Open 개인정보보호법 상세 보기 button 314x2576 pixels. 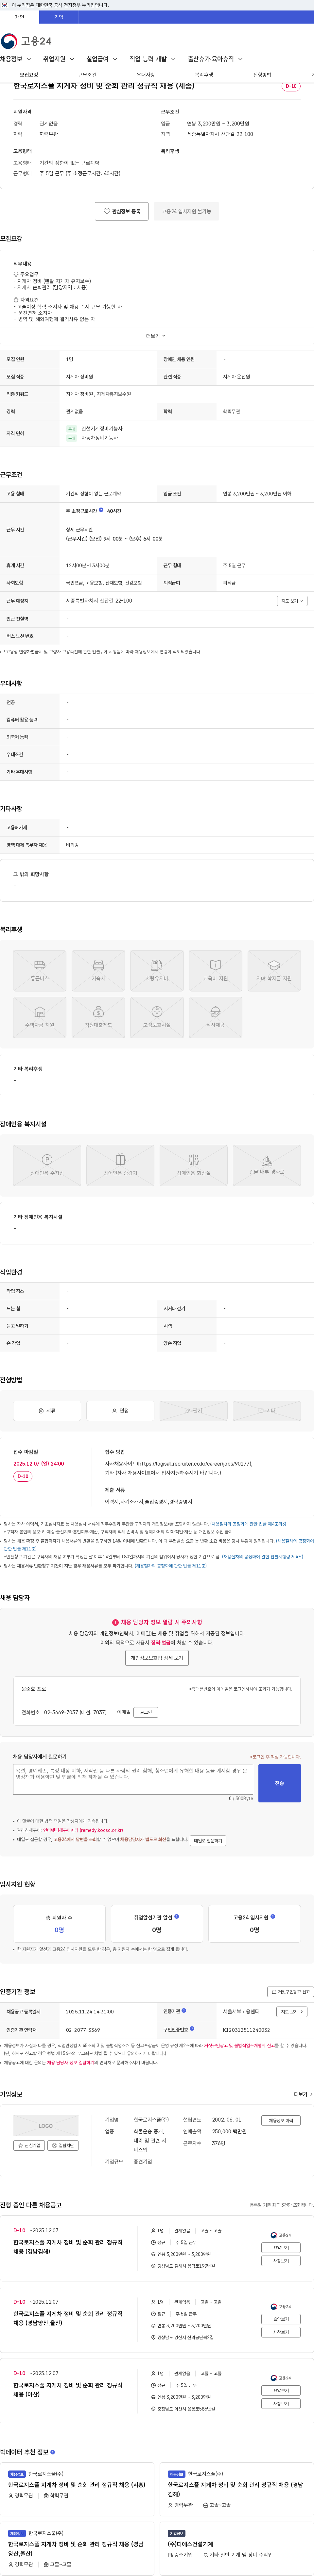tap(156, 1658)
